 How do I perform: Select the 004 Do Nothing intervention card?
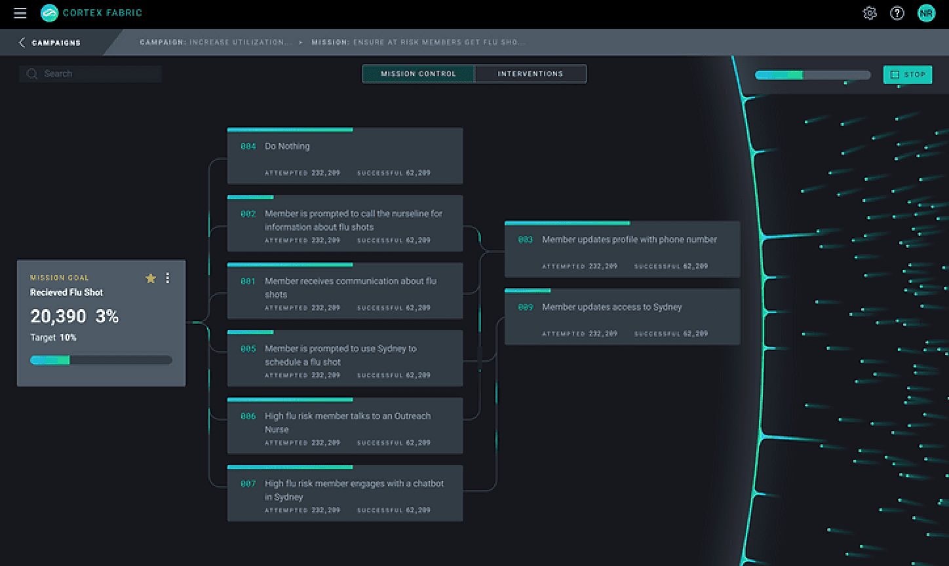[x=345, y=156]
